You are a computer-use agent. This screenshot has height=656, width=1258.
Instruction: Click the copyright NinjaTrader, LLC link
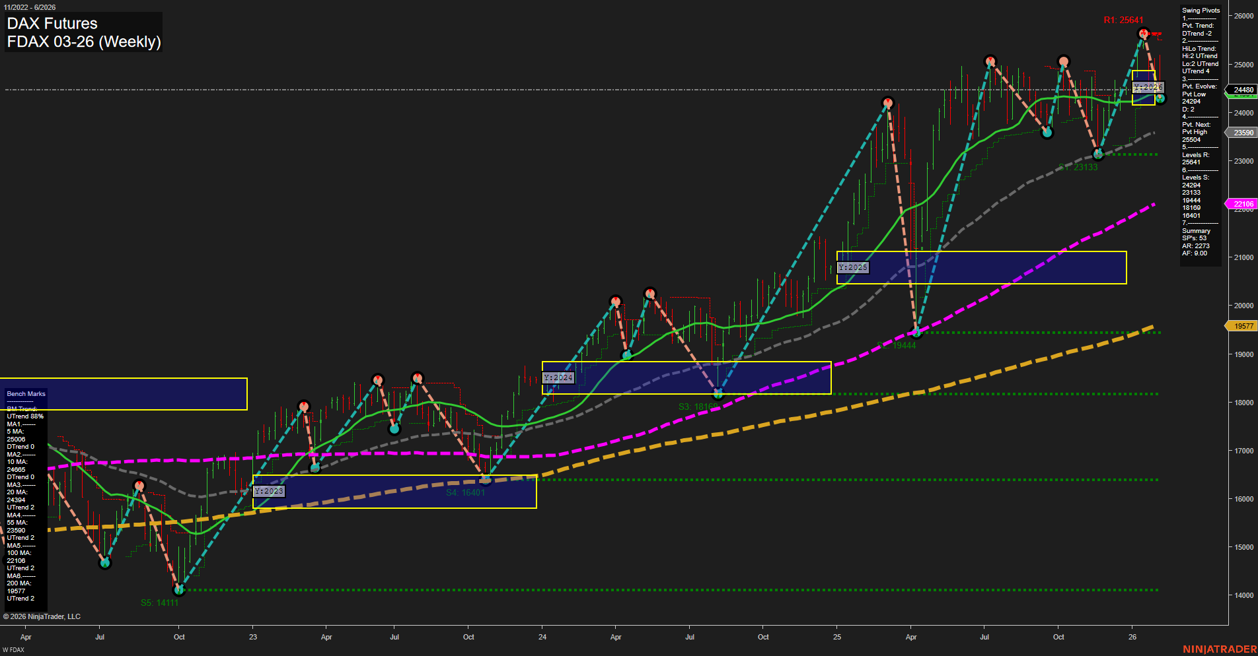pyautogui.click(x=43, y=616)
